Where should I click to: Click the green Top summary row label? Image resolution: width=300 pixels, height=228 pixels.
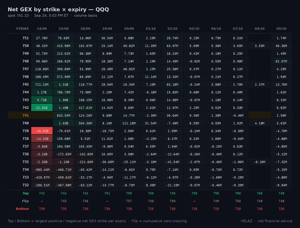point(26,193)
